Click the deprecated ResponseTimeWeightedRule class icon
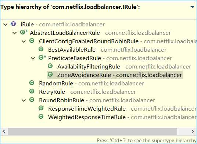The image size is (197, 144). point(41,108)
